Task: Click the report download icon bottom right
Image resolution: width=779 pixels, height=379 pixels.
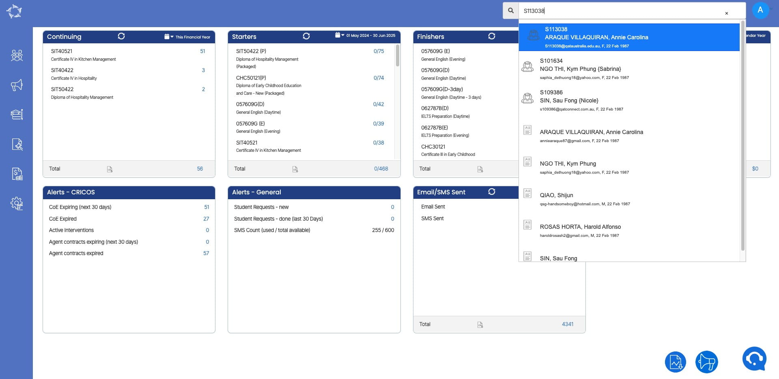Action: (x=675, y=362)
